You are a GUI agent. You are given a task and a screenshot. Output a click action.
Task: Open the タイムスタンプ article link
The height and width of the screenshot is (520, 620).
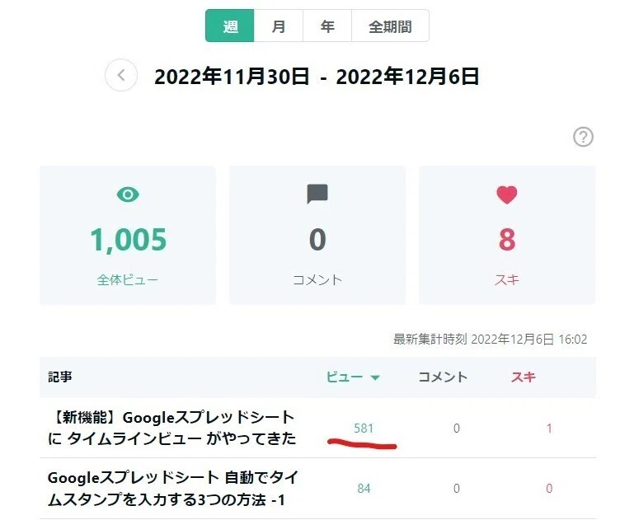click(173, 489)
